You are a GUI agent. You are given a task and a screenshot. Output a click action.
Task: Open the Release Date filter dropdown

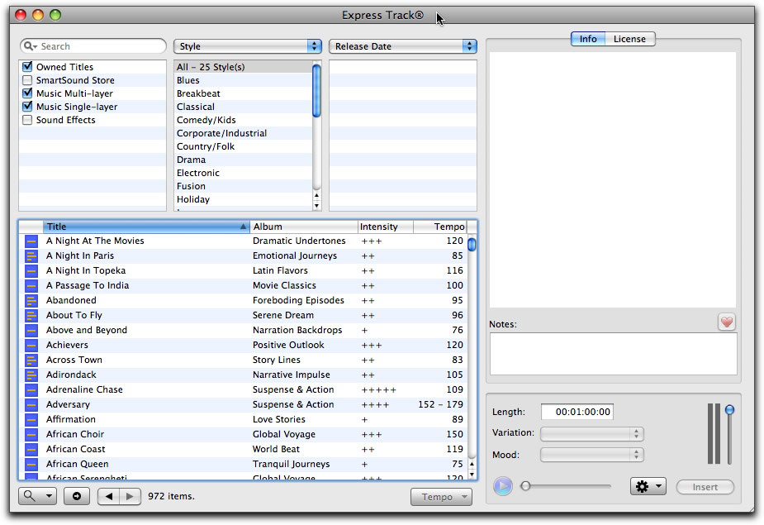click(x=403, y=46)
